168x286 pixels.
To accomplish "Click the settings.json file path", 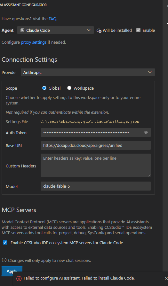I will click(x=90, y=121).
